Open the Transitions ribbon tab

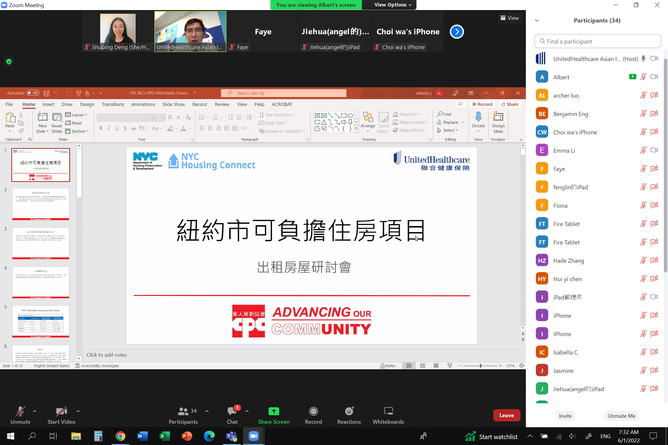113,104
